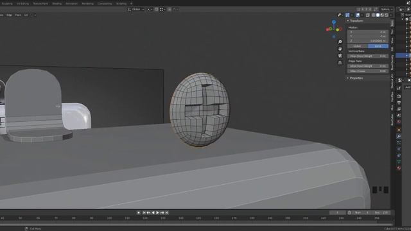Adjust vertex Mean Bevel Weight slider
Viewport: 411px width, 231px height.
368,56
